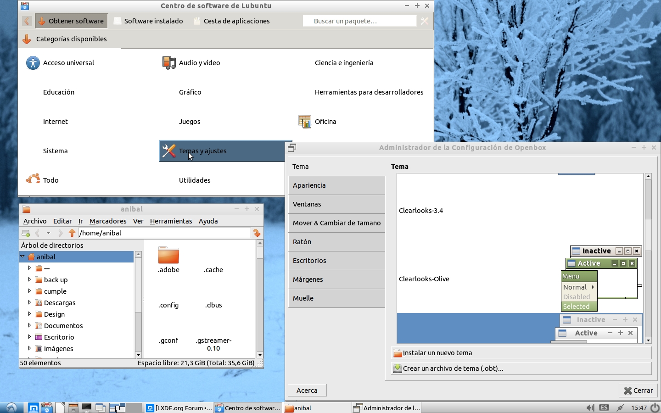
Task: Open the volume control in the tray
Action: pyautogui.click(x=590, y=407)
